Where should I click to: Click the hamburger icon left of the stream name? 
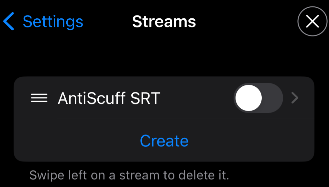[39, 98]
